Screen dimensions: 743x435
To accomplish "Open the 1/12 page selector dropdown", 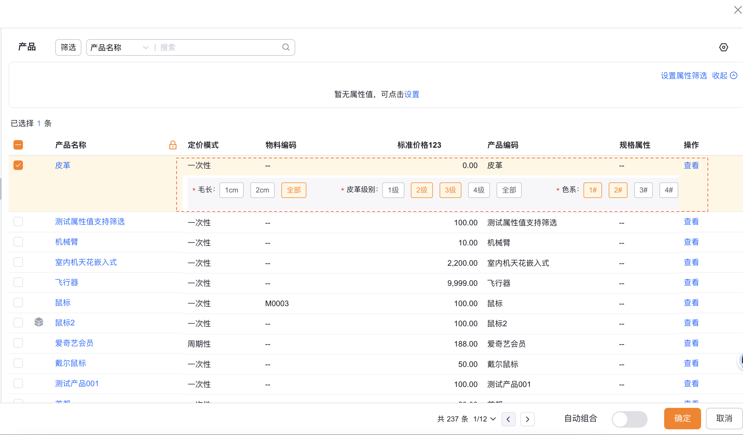I will pyautogui.click(x=484, y=419).
